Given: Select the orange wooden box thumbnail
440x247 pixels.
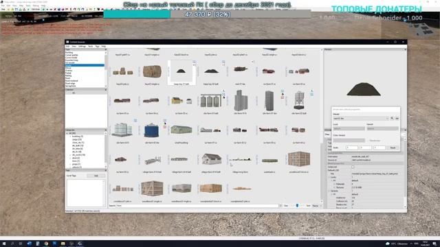Looking at the screenshot, I should 211,188.
